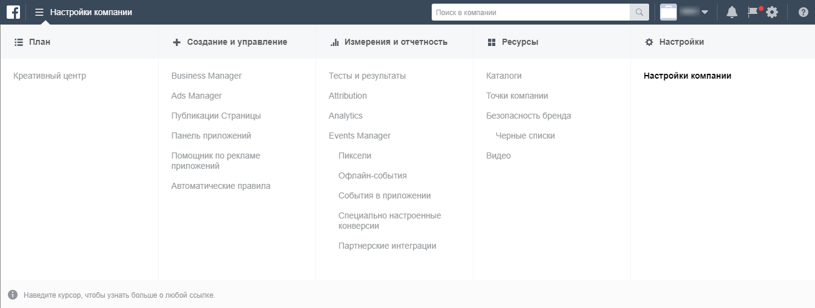The image size is (815, 308).
Task: Toggle the hamburger menu icon
Action: click(x=39, y=12)
